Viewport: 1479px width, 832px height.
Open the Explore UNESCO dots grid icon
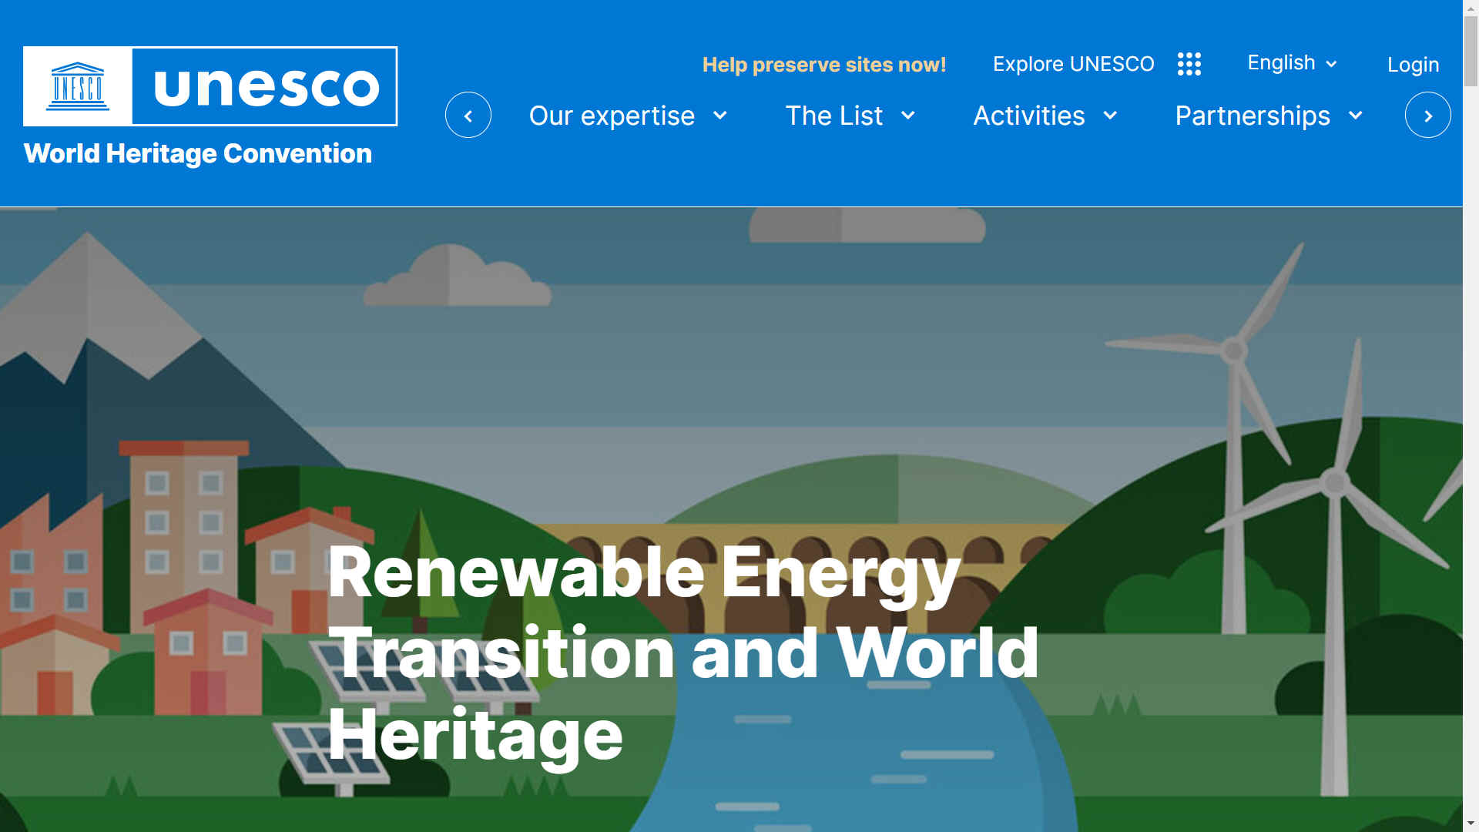point(1189,64)
